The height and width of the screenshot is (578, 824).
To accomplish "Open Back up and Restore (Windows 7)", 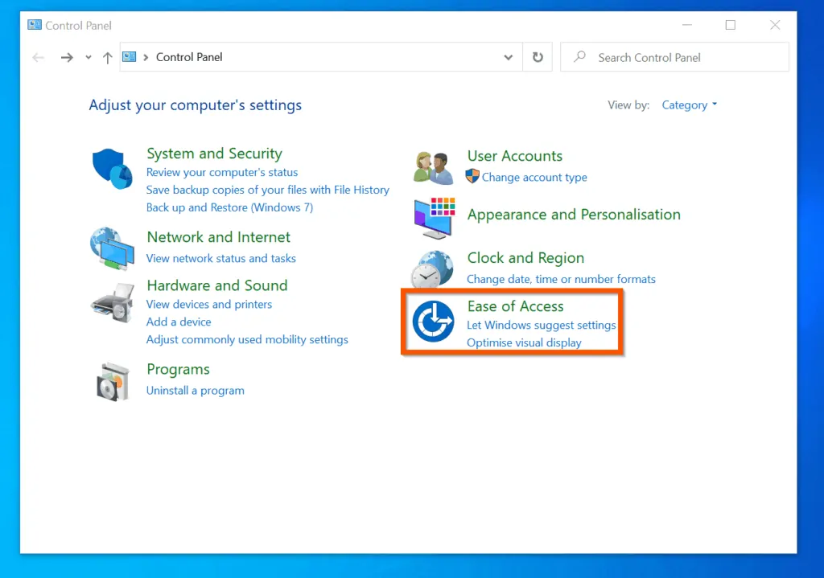I will [x=229, y=207].
